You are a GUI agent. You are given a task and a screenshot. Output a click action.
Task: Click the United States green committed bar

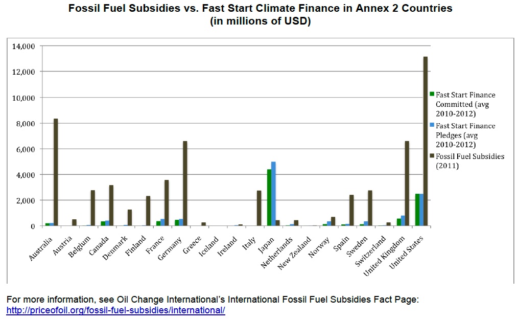pyautogui.click(x=417, y=210)
